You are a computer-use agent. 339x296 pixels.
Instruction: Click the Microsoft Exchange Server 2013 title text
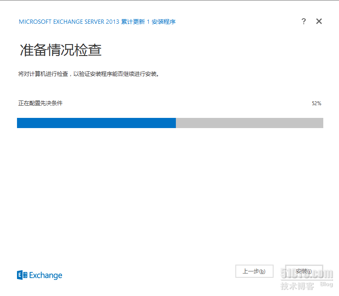97,22
